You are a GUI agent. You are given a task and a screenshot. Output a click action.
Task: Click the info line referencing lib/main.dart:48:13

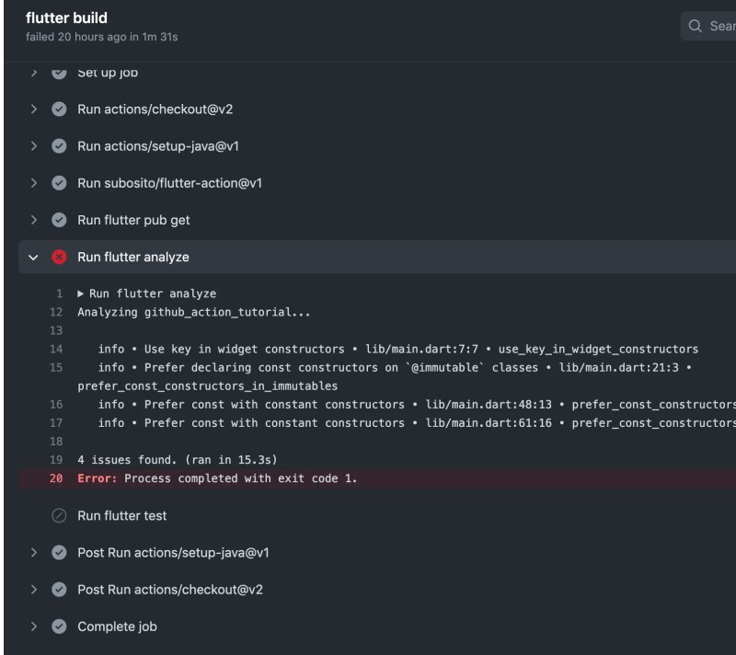417,405
